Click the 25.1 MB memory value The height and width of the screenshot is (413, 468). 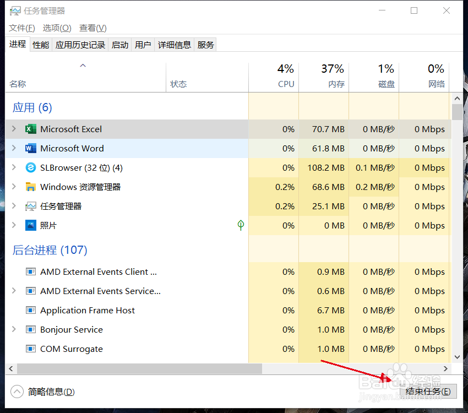tap(328, 206)
